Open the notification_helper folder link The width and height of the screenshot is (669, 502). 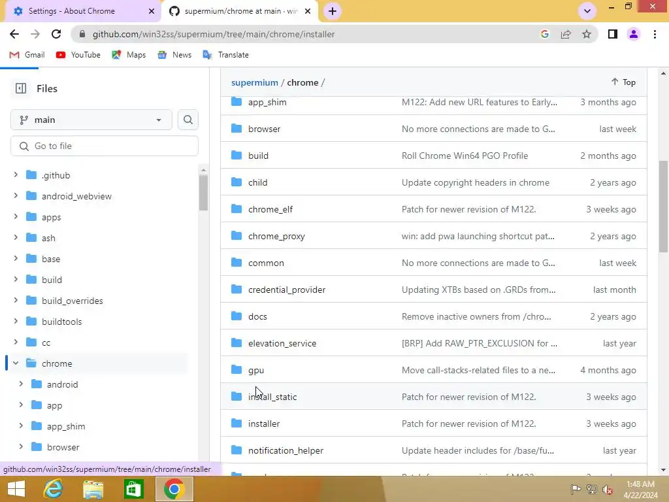point(286,450)
